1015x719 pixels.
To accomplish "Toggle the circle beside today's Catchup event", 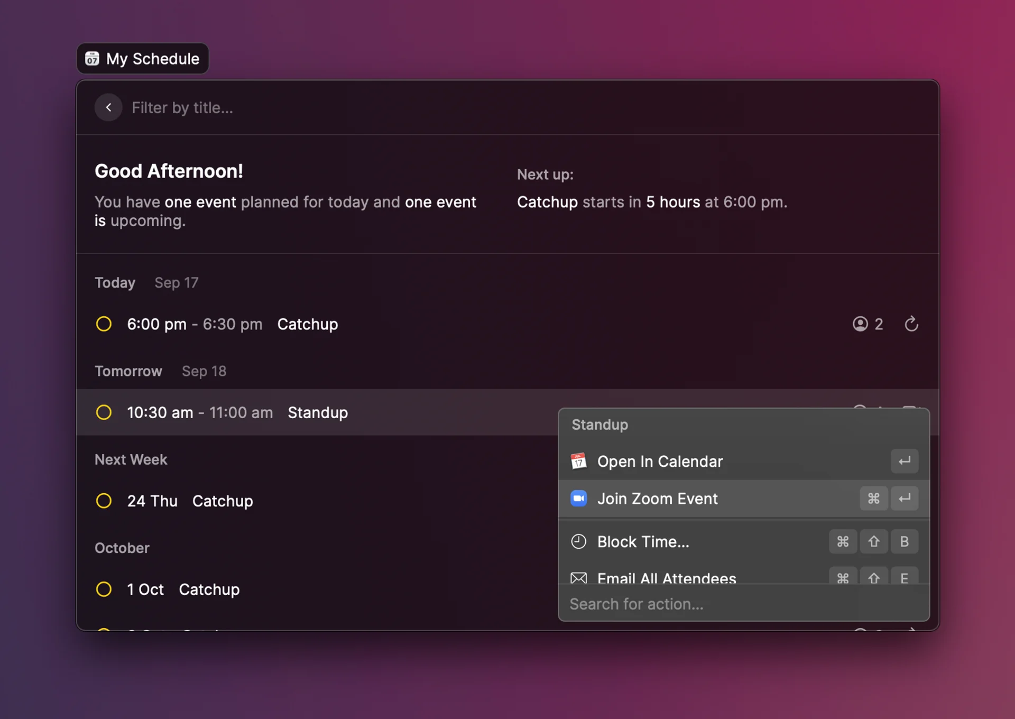I will tap(104, 324).
